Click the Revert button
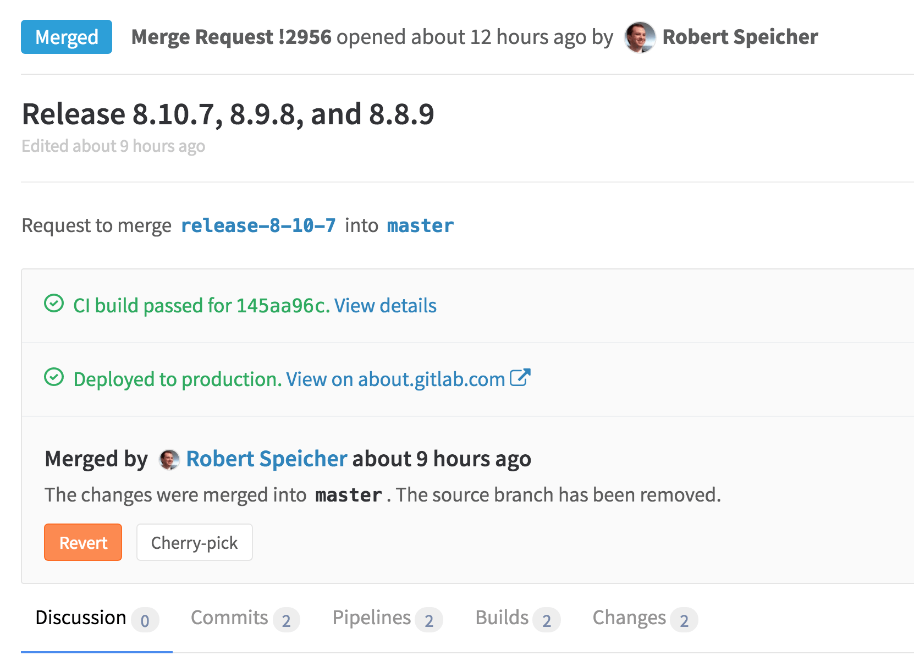This screenshot has width=914, height=661. click(82, 542)
